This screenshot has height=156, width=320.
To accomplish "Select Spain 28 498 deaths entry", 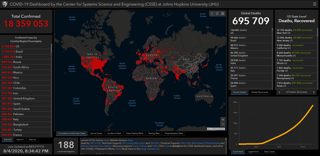I will pyautogui.click(x=250, y=85).
